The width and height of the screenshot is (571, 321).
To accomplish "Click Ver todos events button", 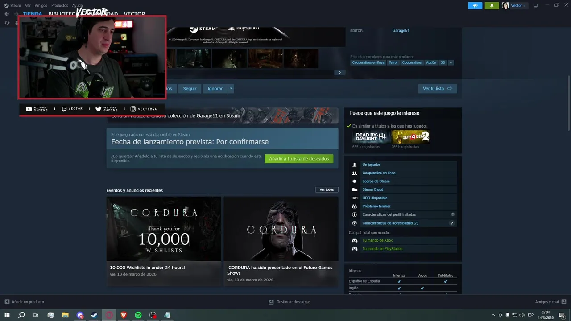I will 327,189.
